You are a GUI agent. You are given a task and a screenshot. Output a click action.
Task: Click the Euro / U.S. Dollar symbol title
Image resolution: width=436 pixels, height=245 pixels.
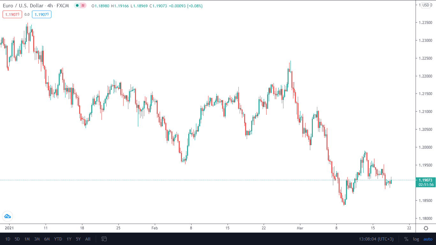click(x=24, y=6)
